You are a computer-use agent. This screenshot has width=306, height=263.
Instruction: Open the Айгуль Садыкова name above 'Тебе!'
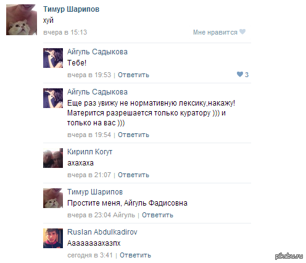pyautogui.click(x=97, y=52)
